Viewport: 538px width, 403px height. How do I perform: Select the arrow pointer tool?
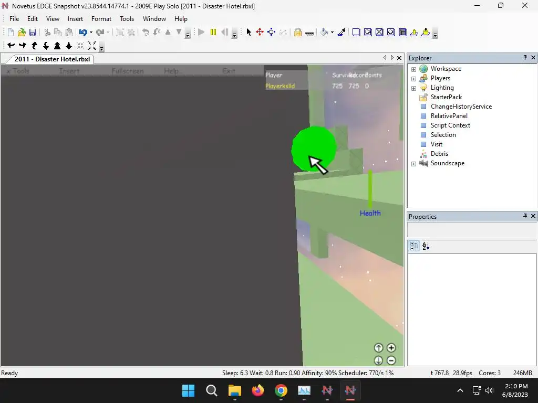[x=249, y=32]
